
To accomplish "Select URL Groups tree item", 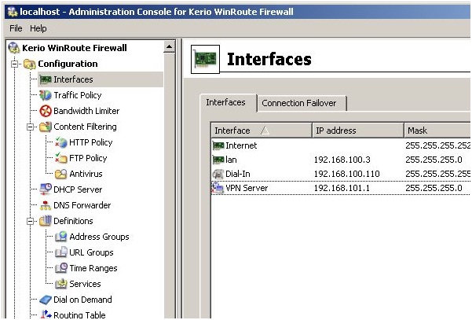I will click(x=91, y=252).
